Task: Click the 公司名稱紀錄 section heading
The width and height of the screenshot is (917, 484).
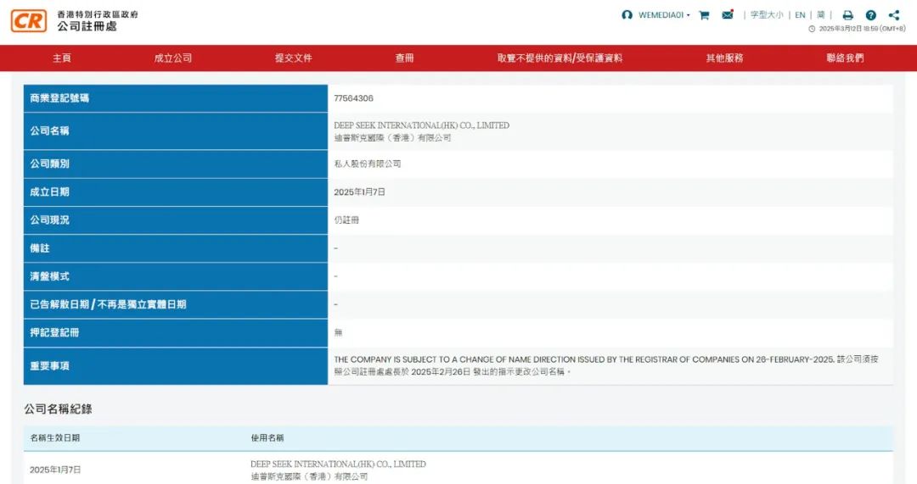Action: [x=58, y=409]
